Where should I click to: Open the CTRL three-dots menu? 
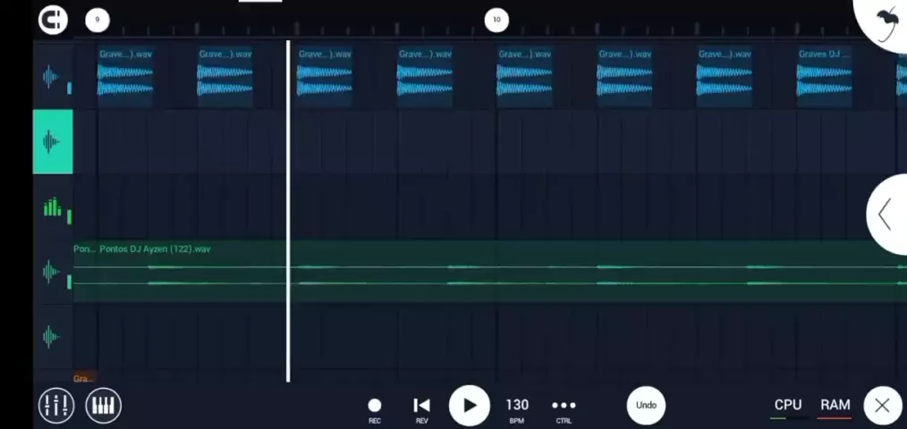(x=564, y=407)
